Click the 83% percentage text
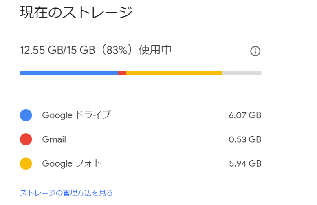Screen dimensions: 317x205 pyautogui.click(x=117, y=50)
